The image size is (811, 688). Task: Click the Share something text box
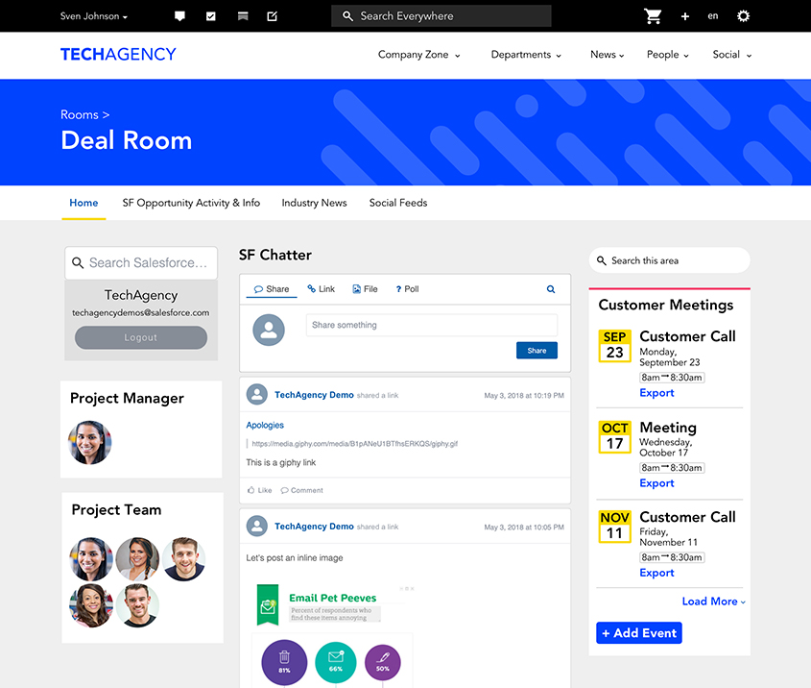pyautogui.click(x=431, y=325)
